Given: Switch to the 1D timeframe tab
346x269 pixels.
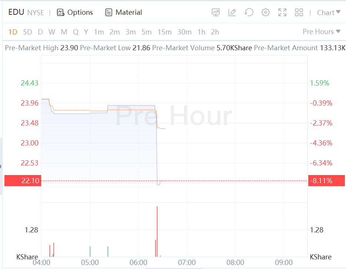Looking at the screenshot, I should coord(13,32).
